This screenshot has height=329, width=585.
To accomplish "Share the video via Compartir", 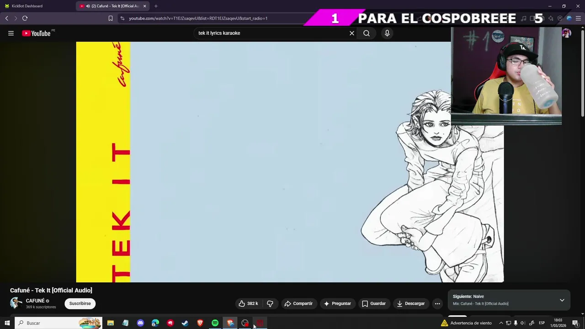I will [x=298, y=303].
